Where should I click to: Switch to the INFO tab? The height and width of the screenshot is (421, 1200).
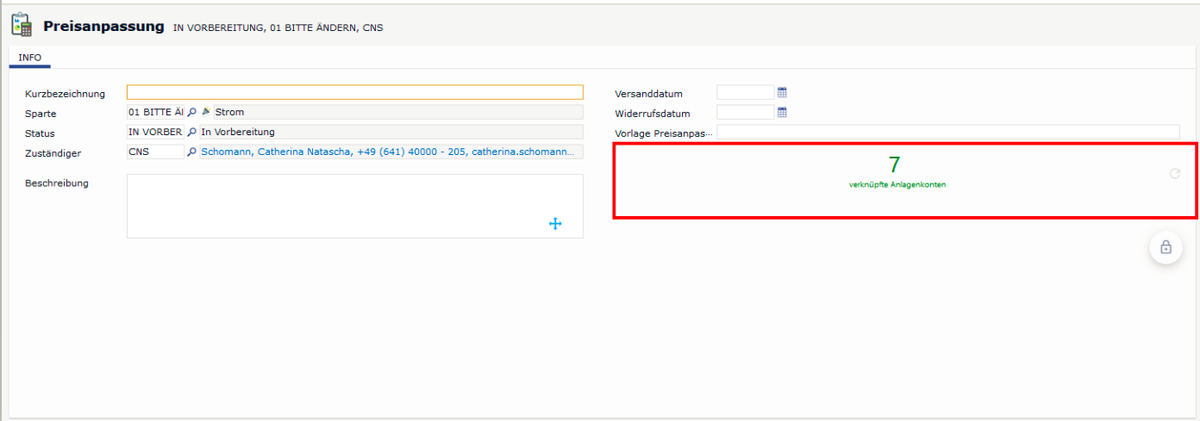click(30, 58)
